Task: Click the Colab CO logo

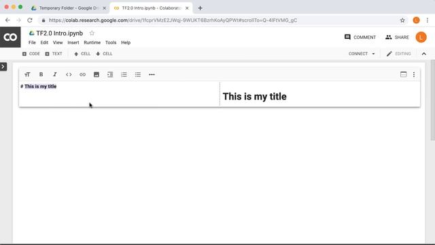Action: click(10, 37)
